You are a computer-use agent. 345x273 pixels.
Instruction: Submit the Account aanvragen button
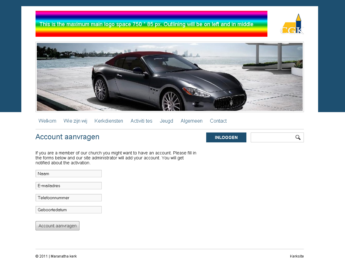click(57, 226)
